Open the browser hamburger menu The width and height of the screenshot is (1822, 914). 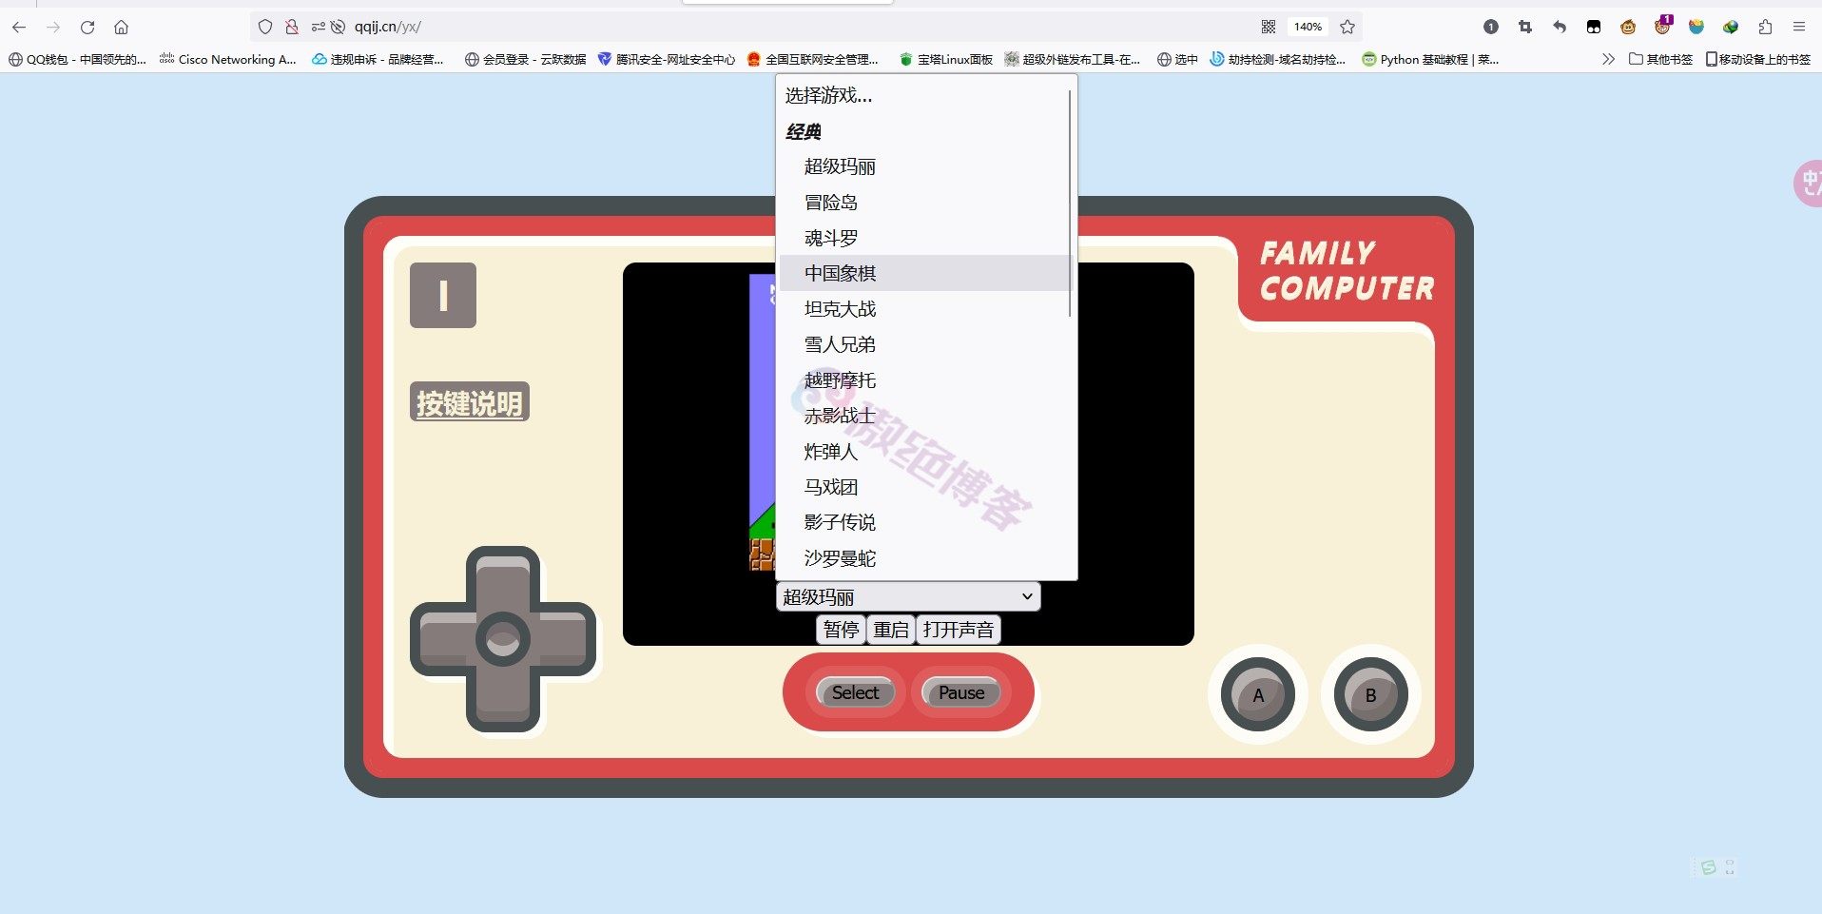[1799, 27]
